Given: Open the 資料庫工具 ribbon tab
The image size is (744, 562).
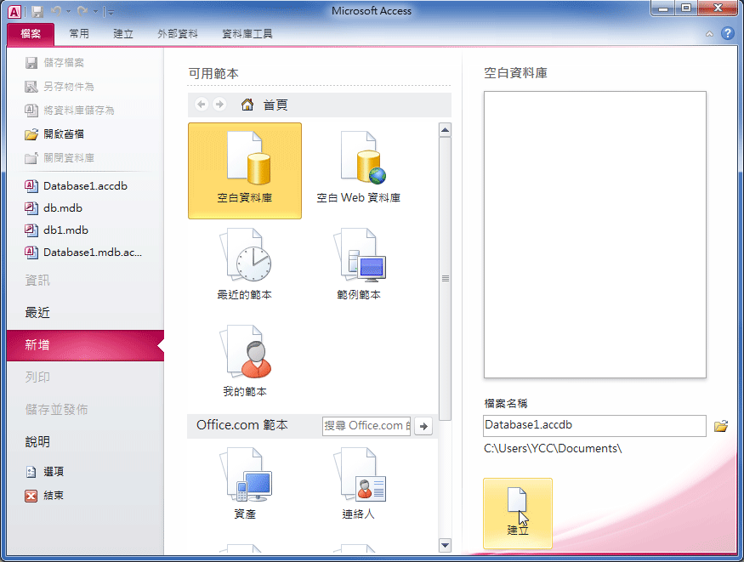Looking at the screenshot, I should coord(247,34).
